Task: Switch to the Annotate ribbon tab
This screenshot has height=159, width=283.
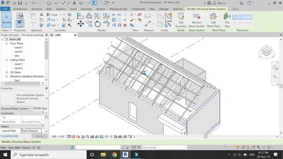Action: tap(86, 9)
